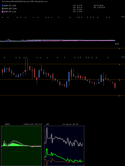Click the 'Pre V: 0.077 M' value

(x=99, y=8)
